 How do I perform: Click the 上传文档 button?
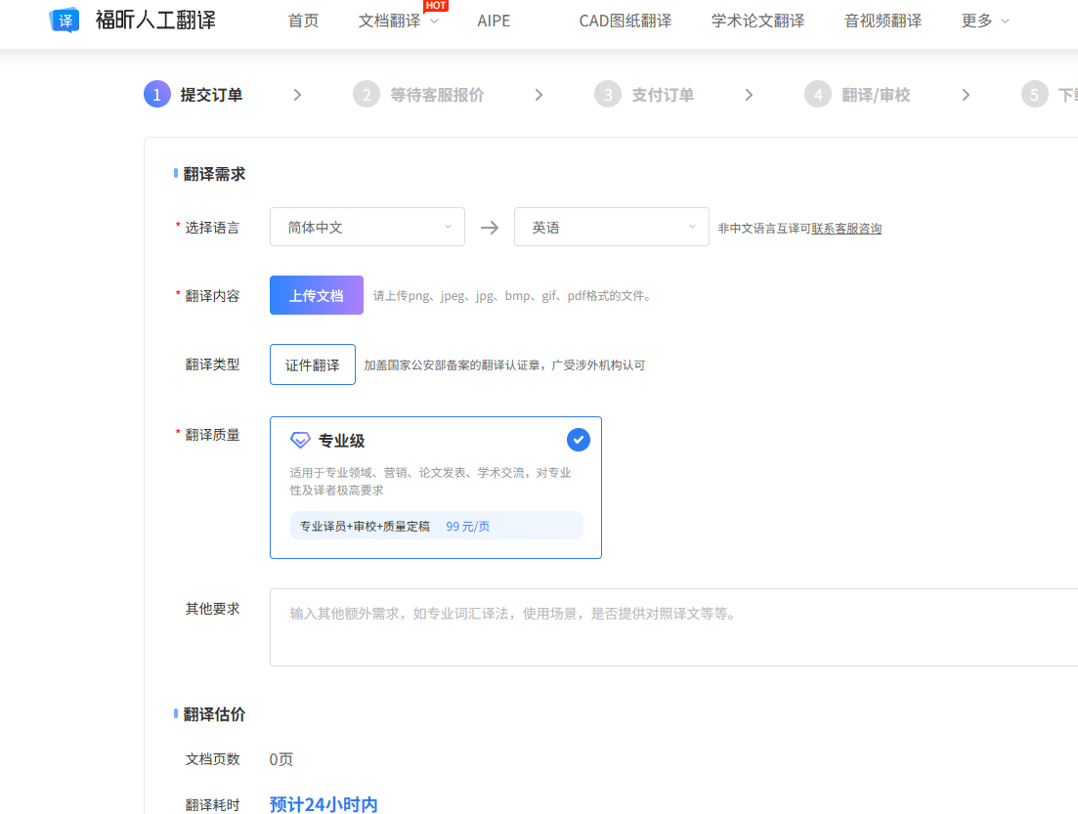coord(317,295)
